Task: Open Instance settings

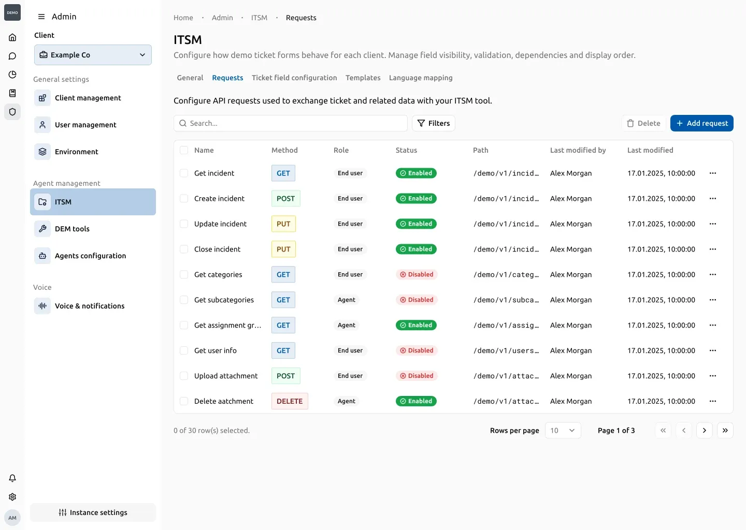Action: coord(93,512)
